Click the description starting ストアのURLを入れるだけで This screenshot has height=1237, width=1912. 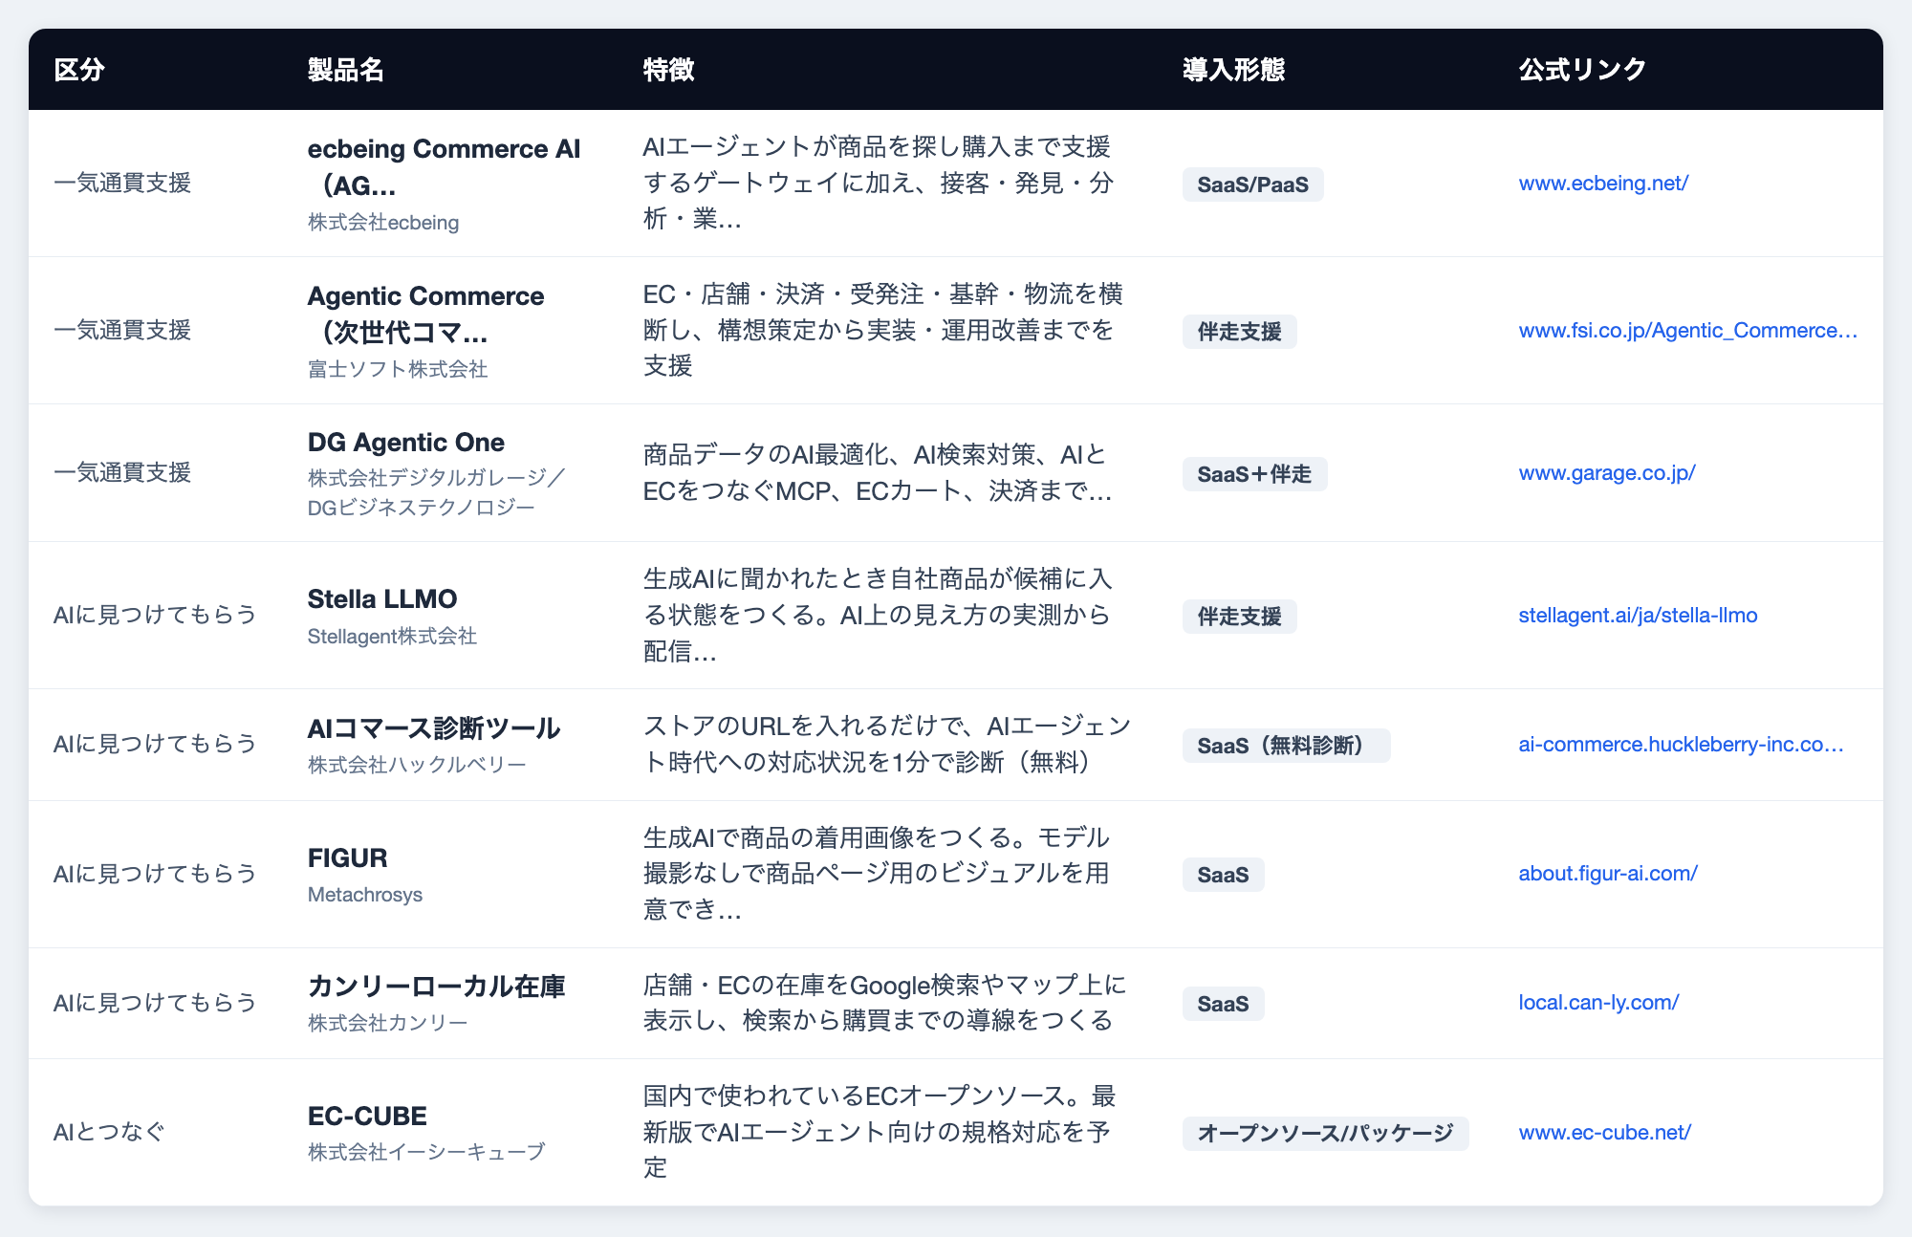[886, 745]
